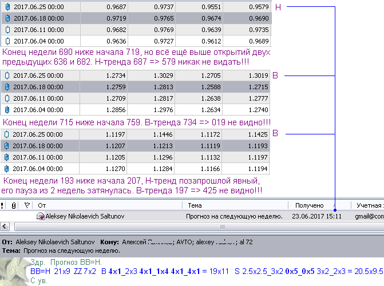Click candle icon in row with open 1.2734

click(x=7, y=76)
